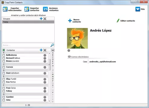Add a contact via the Contactos plus icon
This screenshot has height=108, width=149.
click(41, 50)
